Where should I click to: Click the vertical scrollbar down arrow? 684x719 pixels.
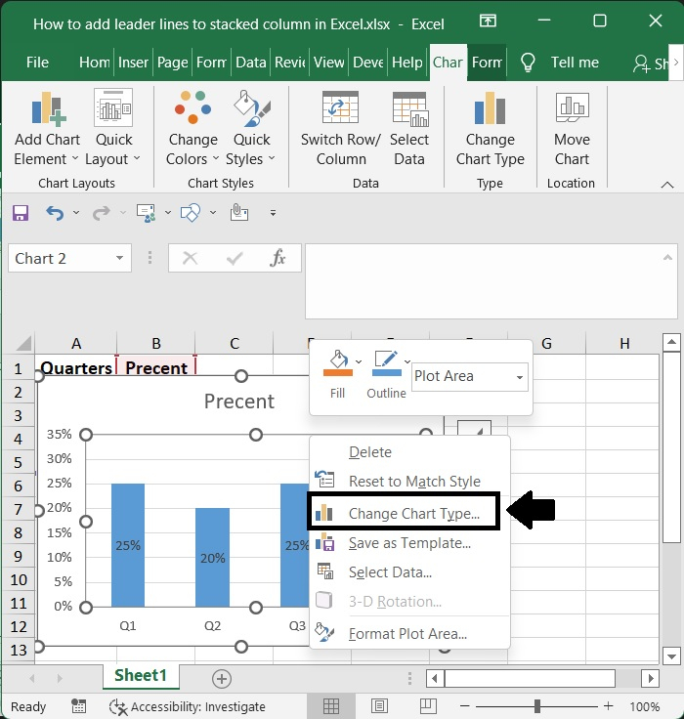coord(671,656)
